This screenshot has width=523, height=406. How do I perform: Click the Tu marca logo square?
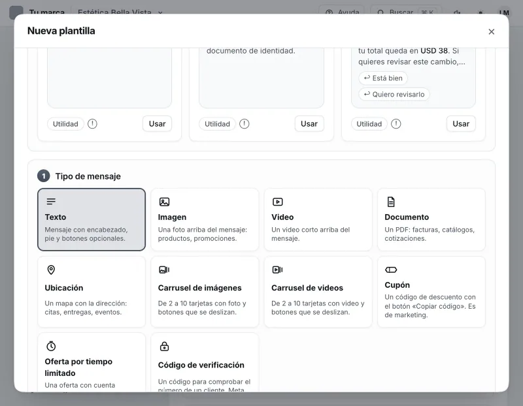click(x=16, y=12)
